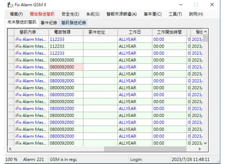Click the horizontal scrollbar left arrow
225x164 pixels.
(x=10, y=149)
